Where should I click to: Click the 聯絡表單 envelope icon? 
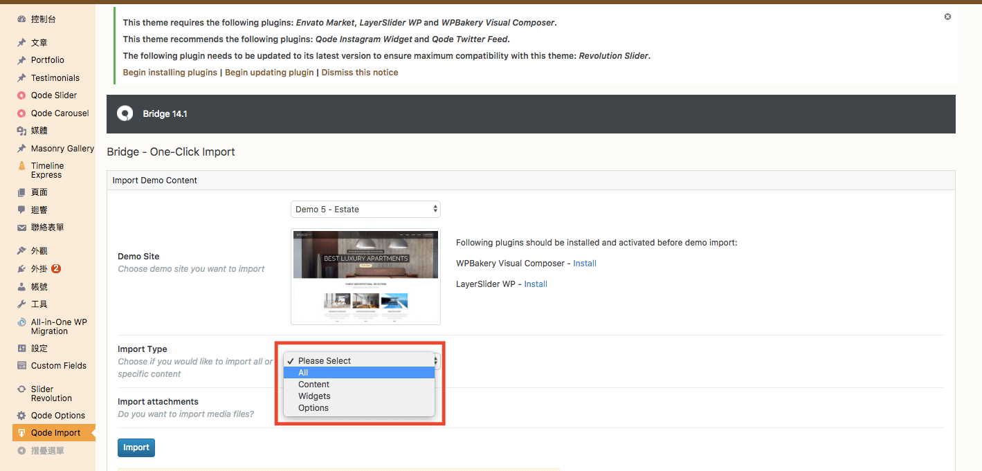click(21, 228)
